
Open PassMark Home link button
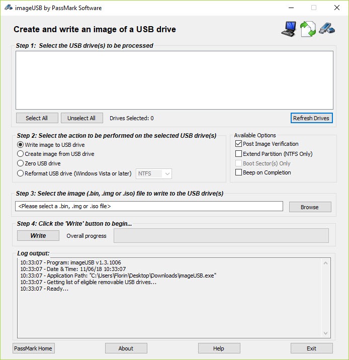34,348
